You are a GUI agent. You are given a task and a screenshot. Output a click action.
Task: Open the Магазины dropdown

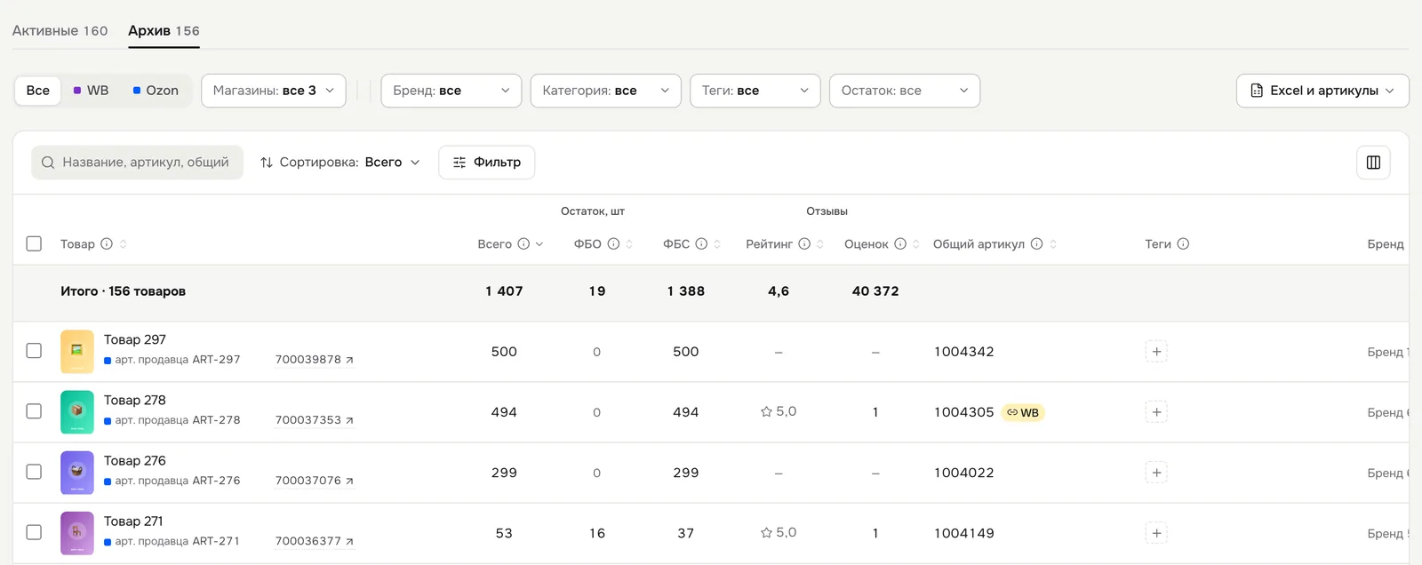274,91
